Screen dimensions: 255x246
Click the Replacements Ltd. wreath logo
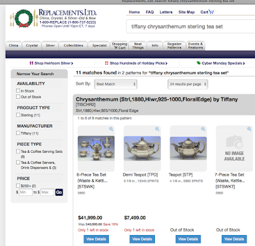24,18
